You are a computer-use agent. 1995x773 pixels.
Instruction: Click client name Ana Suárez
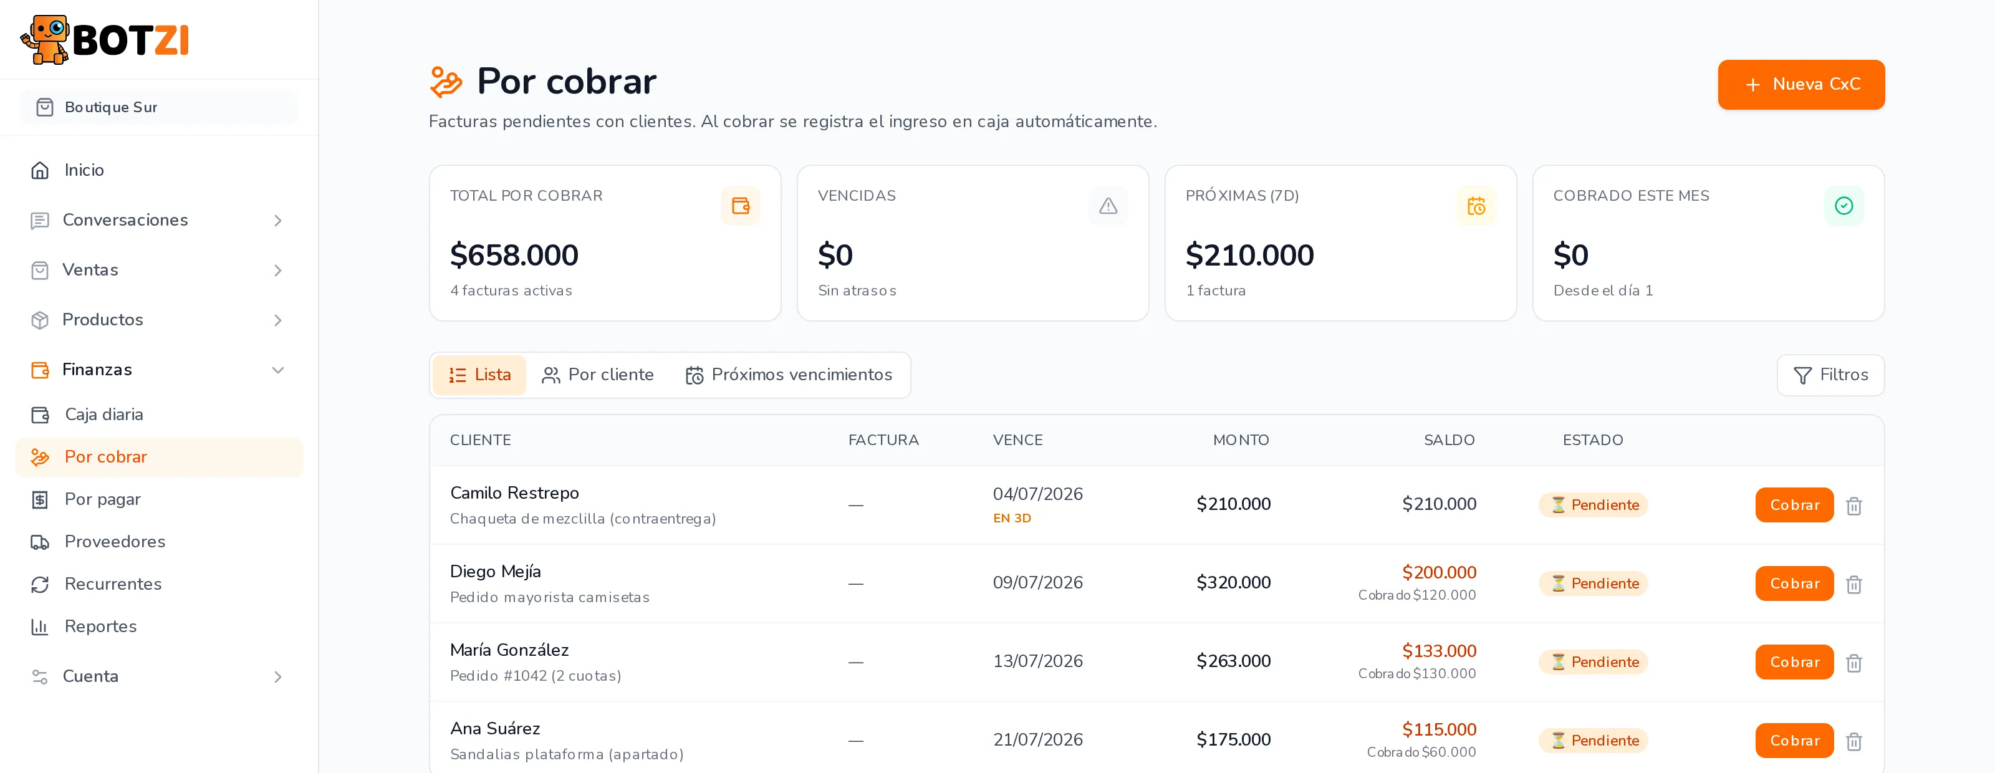[495, 729]
